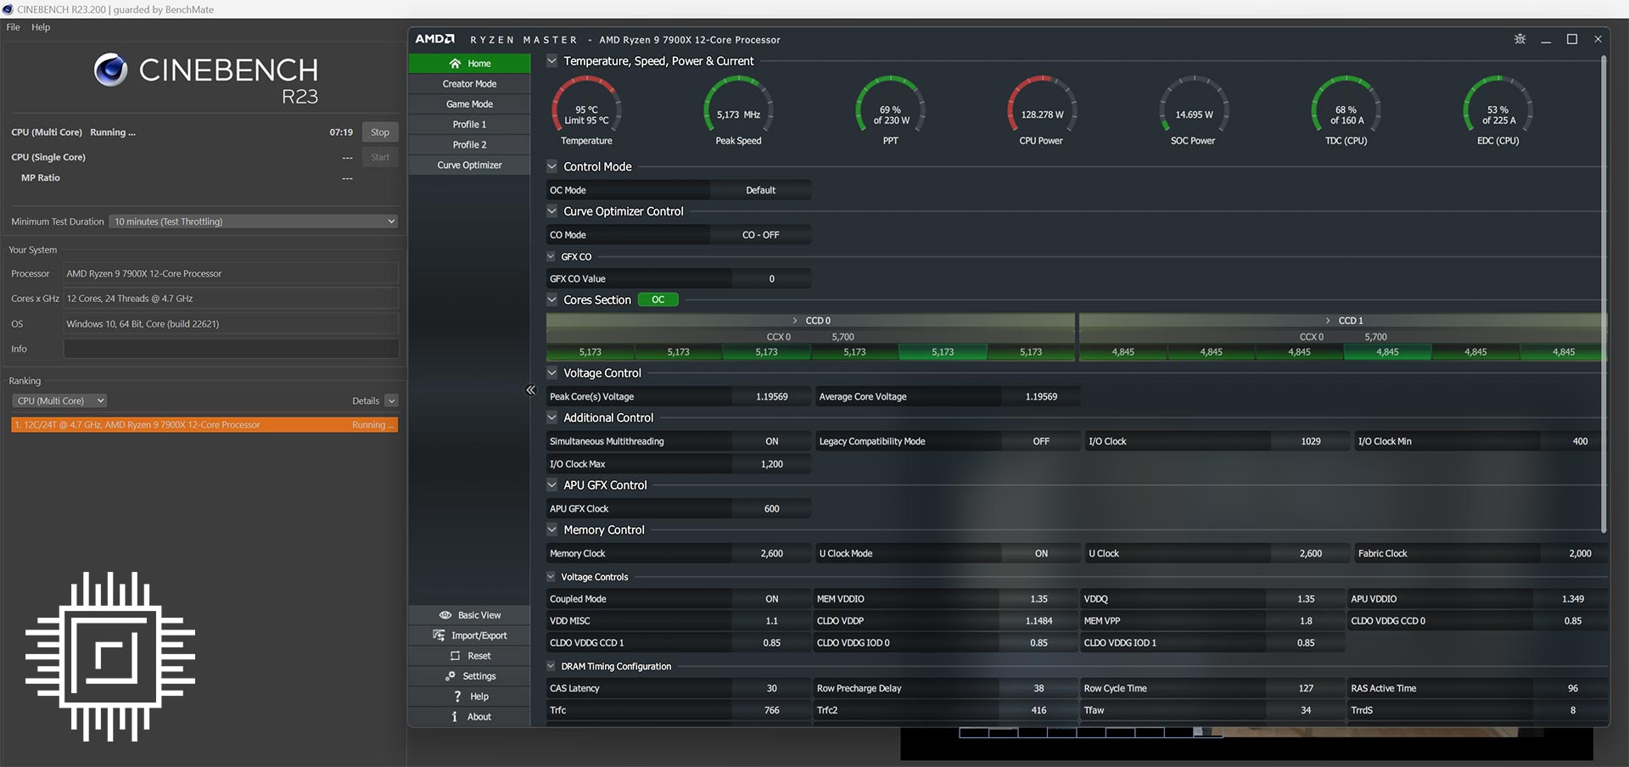The height and width of the screenshot is (767, 1629).
Task: Collapse Temperature, Speed, Power & Current section
Action: click(552, 61)
